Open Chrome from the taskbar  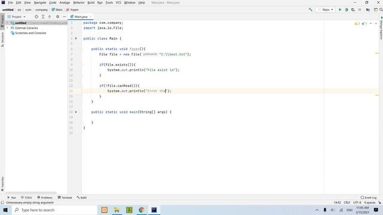(x=141, y=210)
